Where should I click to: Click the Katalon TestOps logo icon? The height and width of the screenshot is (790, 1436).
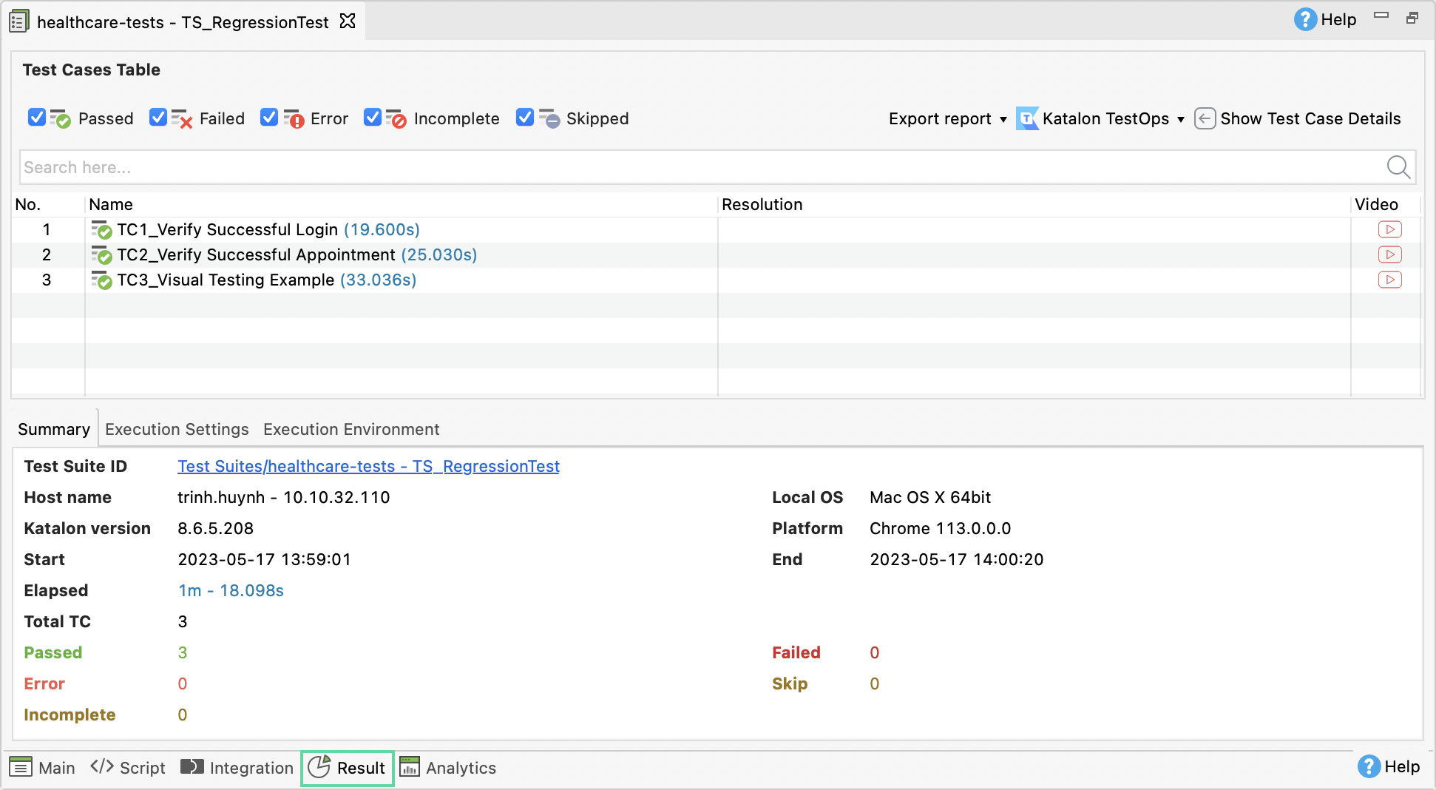(x=1027, y=118)
